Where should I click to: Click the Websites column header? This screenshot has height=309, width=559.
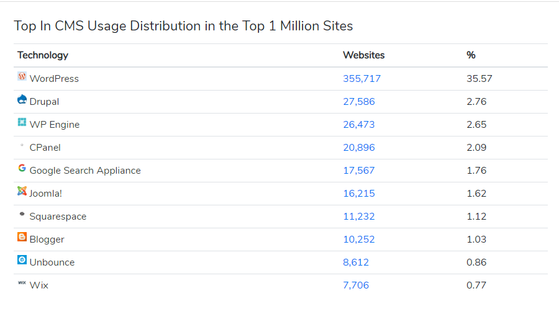364,55
